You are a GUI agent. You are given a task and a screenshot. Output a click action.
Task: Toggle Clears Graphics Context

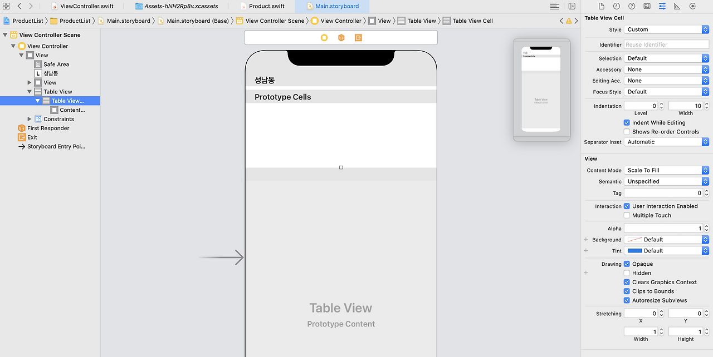click(x=627, y=282)
